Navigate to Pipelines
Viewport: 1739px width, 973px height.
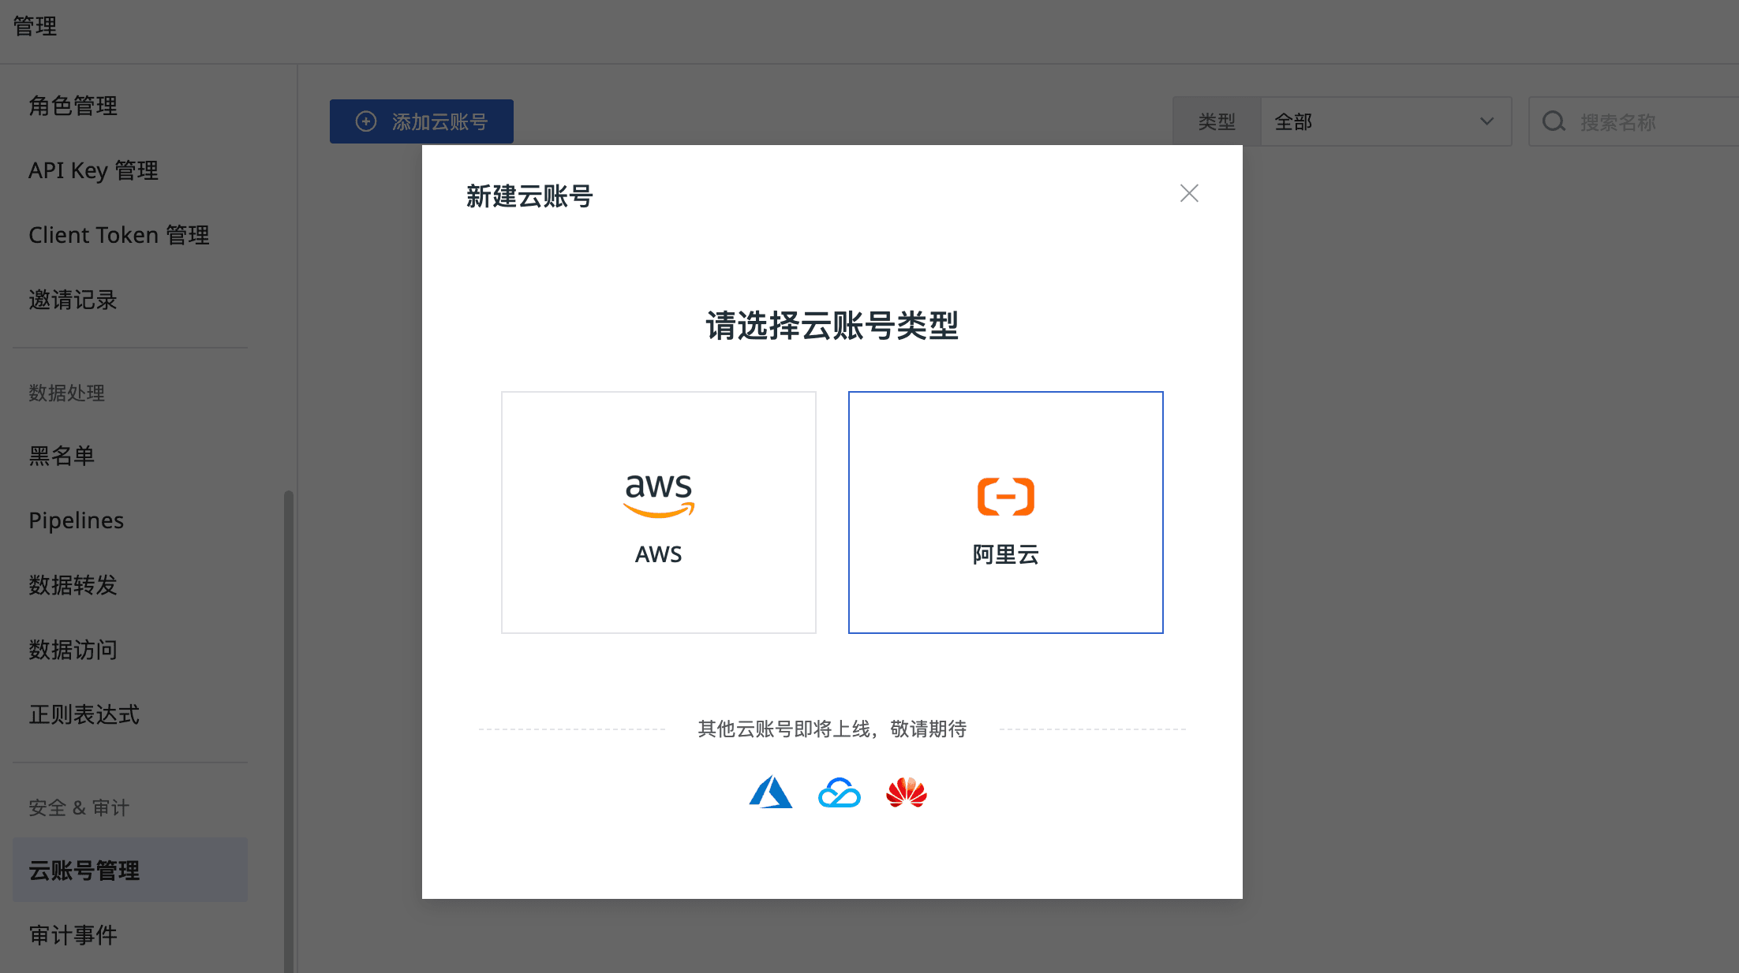pyautogui.click(x=77, y=520)
